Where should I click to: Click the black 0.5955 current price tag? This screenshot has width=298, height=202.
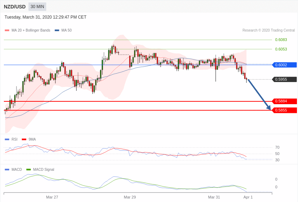click(285, 79)
